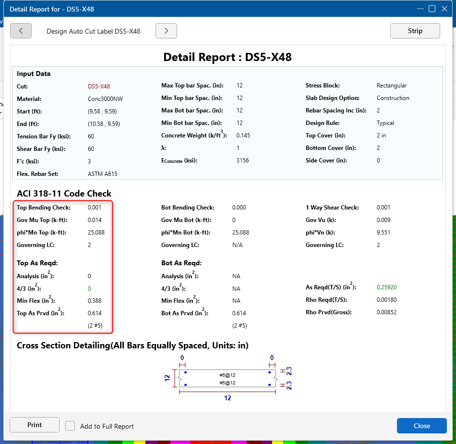Viewport: 456px width, 444px height.
Task: Click the Input Data section header
Action: point(34,74)
